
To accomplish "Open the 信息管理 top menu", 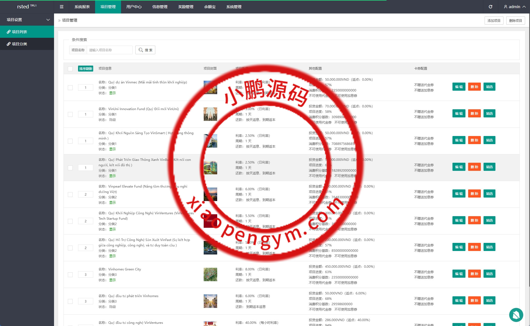I will tap(160, 7).
